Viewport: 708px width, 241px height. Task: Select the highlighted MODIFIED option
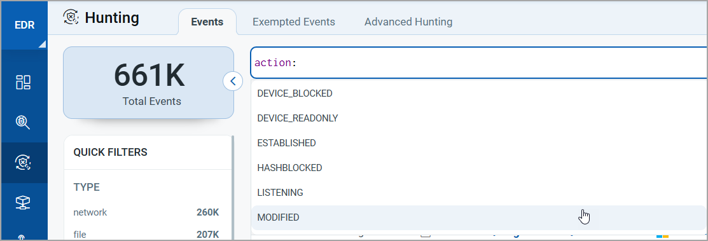(478, 217)
